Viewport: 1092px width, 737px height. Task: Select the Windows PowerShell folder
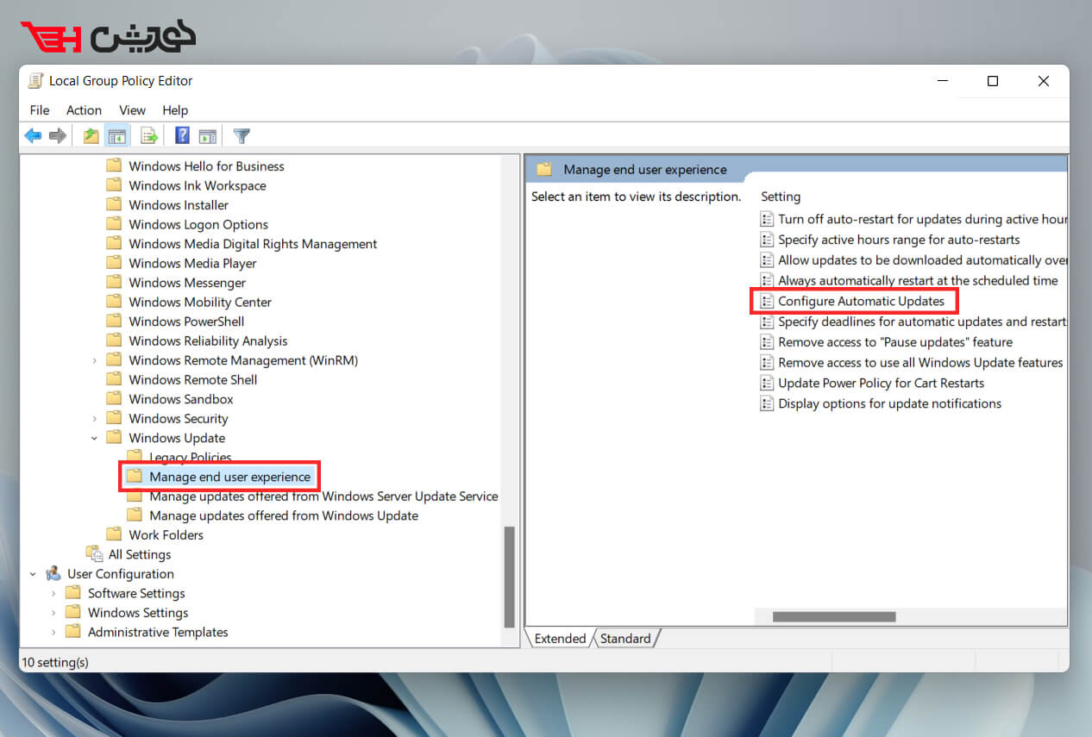click(186, 321)
